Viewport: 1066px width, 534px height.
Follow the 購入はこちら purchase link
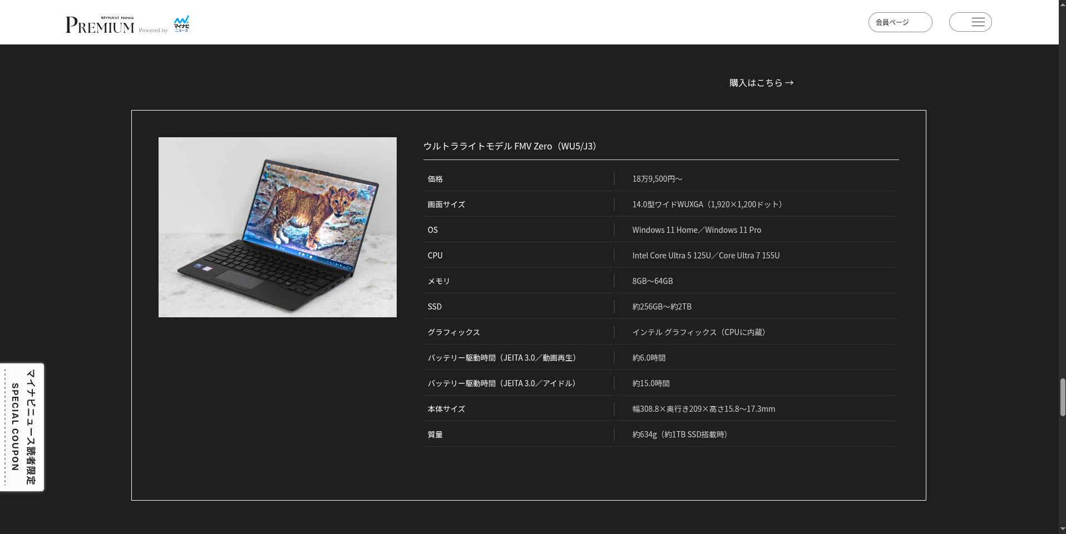756,83
